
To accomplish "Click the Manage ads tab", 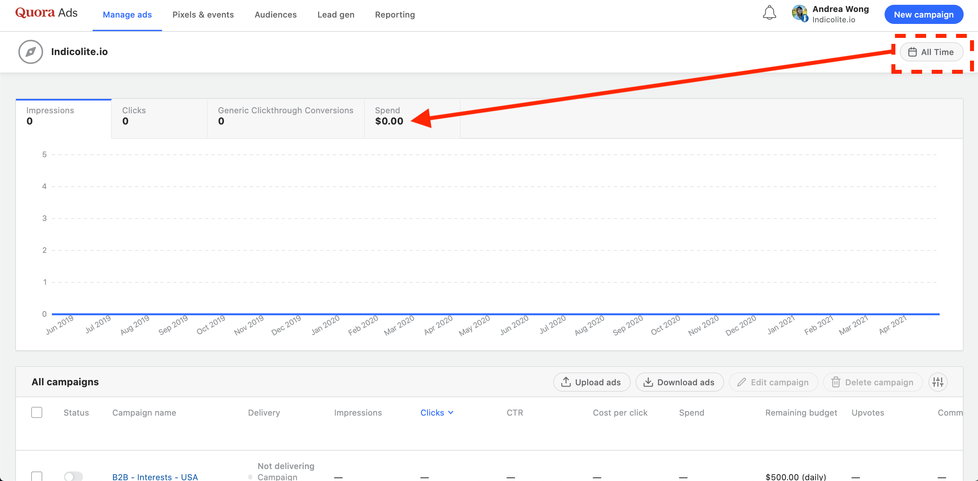I will click(x=127, y=14).
